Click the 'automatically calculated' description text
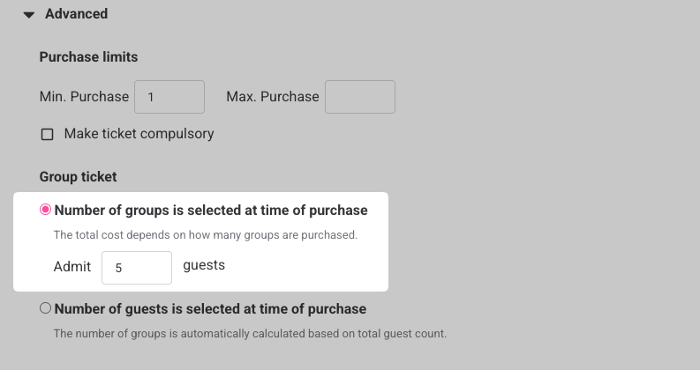 coord(250,334)
